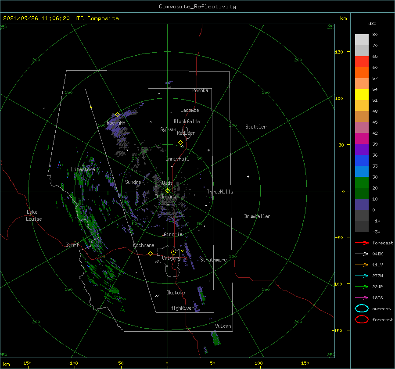The image size is (395, 369).
Task: Click the light gray swatch between 80 and 70 dBZ
Action: (x=362, y=40)
